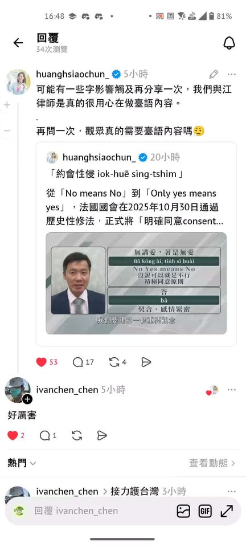The image size is (246, 547).
Task: Expand the 熱門 sort dropdown
Action: [22, 463]
